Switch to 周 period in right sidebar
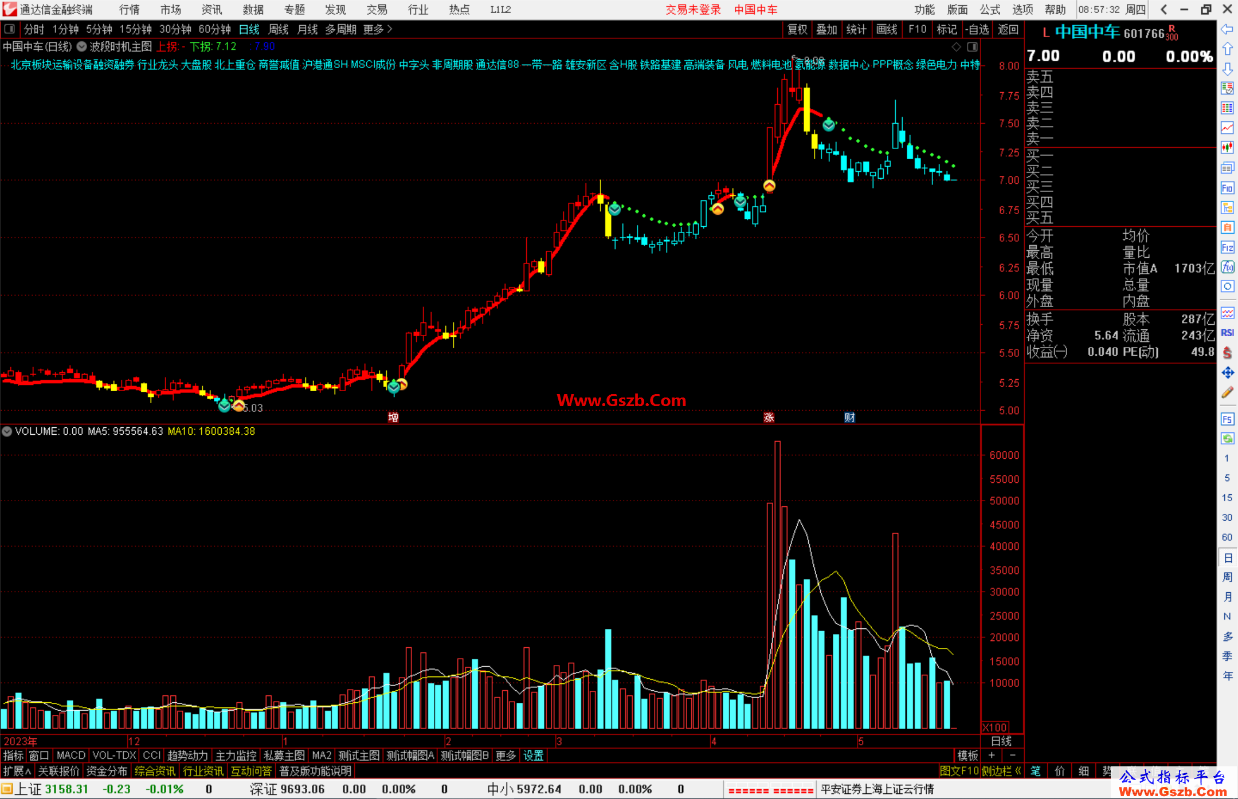1238x799 pixels. pos(1227,577)
